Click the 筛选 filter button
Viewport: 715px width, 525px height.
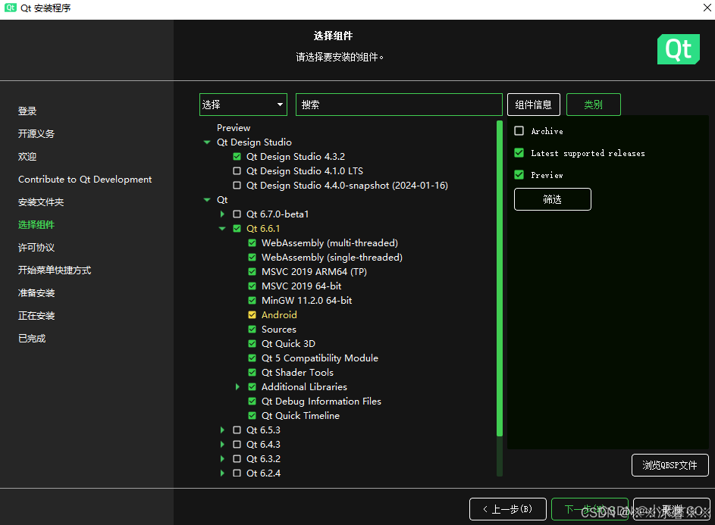coord(552,199)
